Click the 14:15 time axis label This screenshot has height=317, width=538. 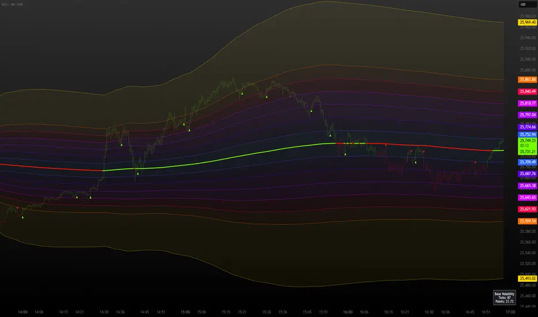coord(63,312)
